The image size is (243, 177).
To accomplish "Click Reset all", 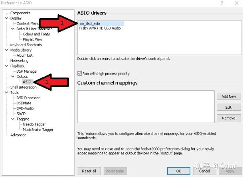I will coord(89,171).
